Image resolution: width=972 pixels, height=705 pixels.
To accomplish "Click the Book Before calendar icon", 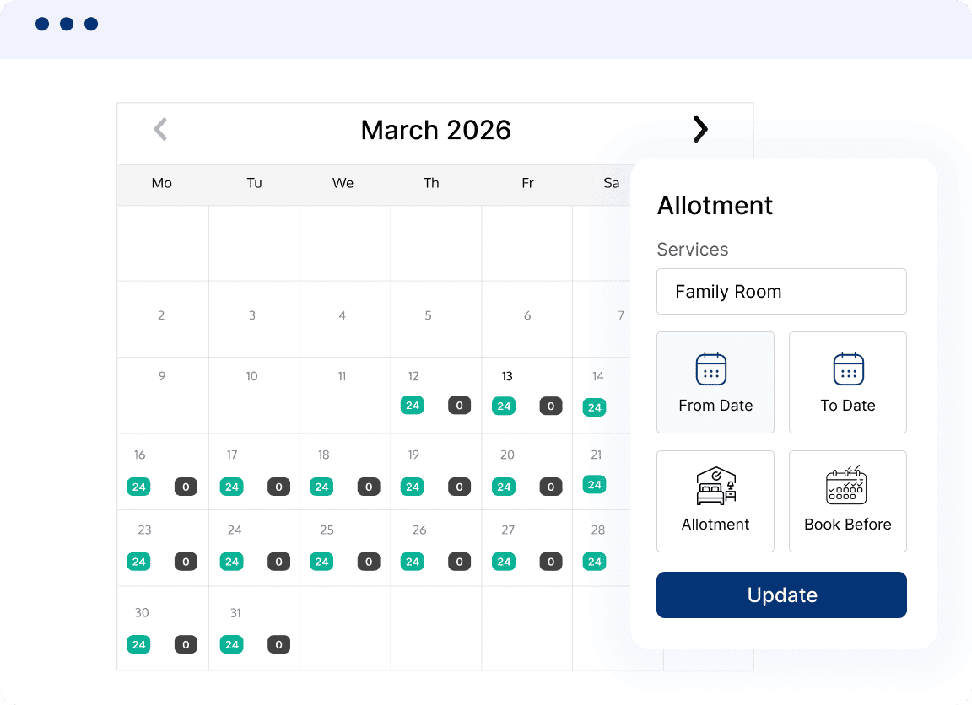I will (846, 486).
